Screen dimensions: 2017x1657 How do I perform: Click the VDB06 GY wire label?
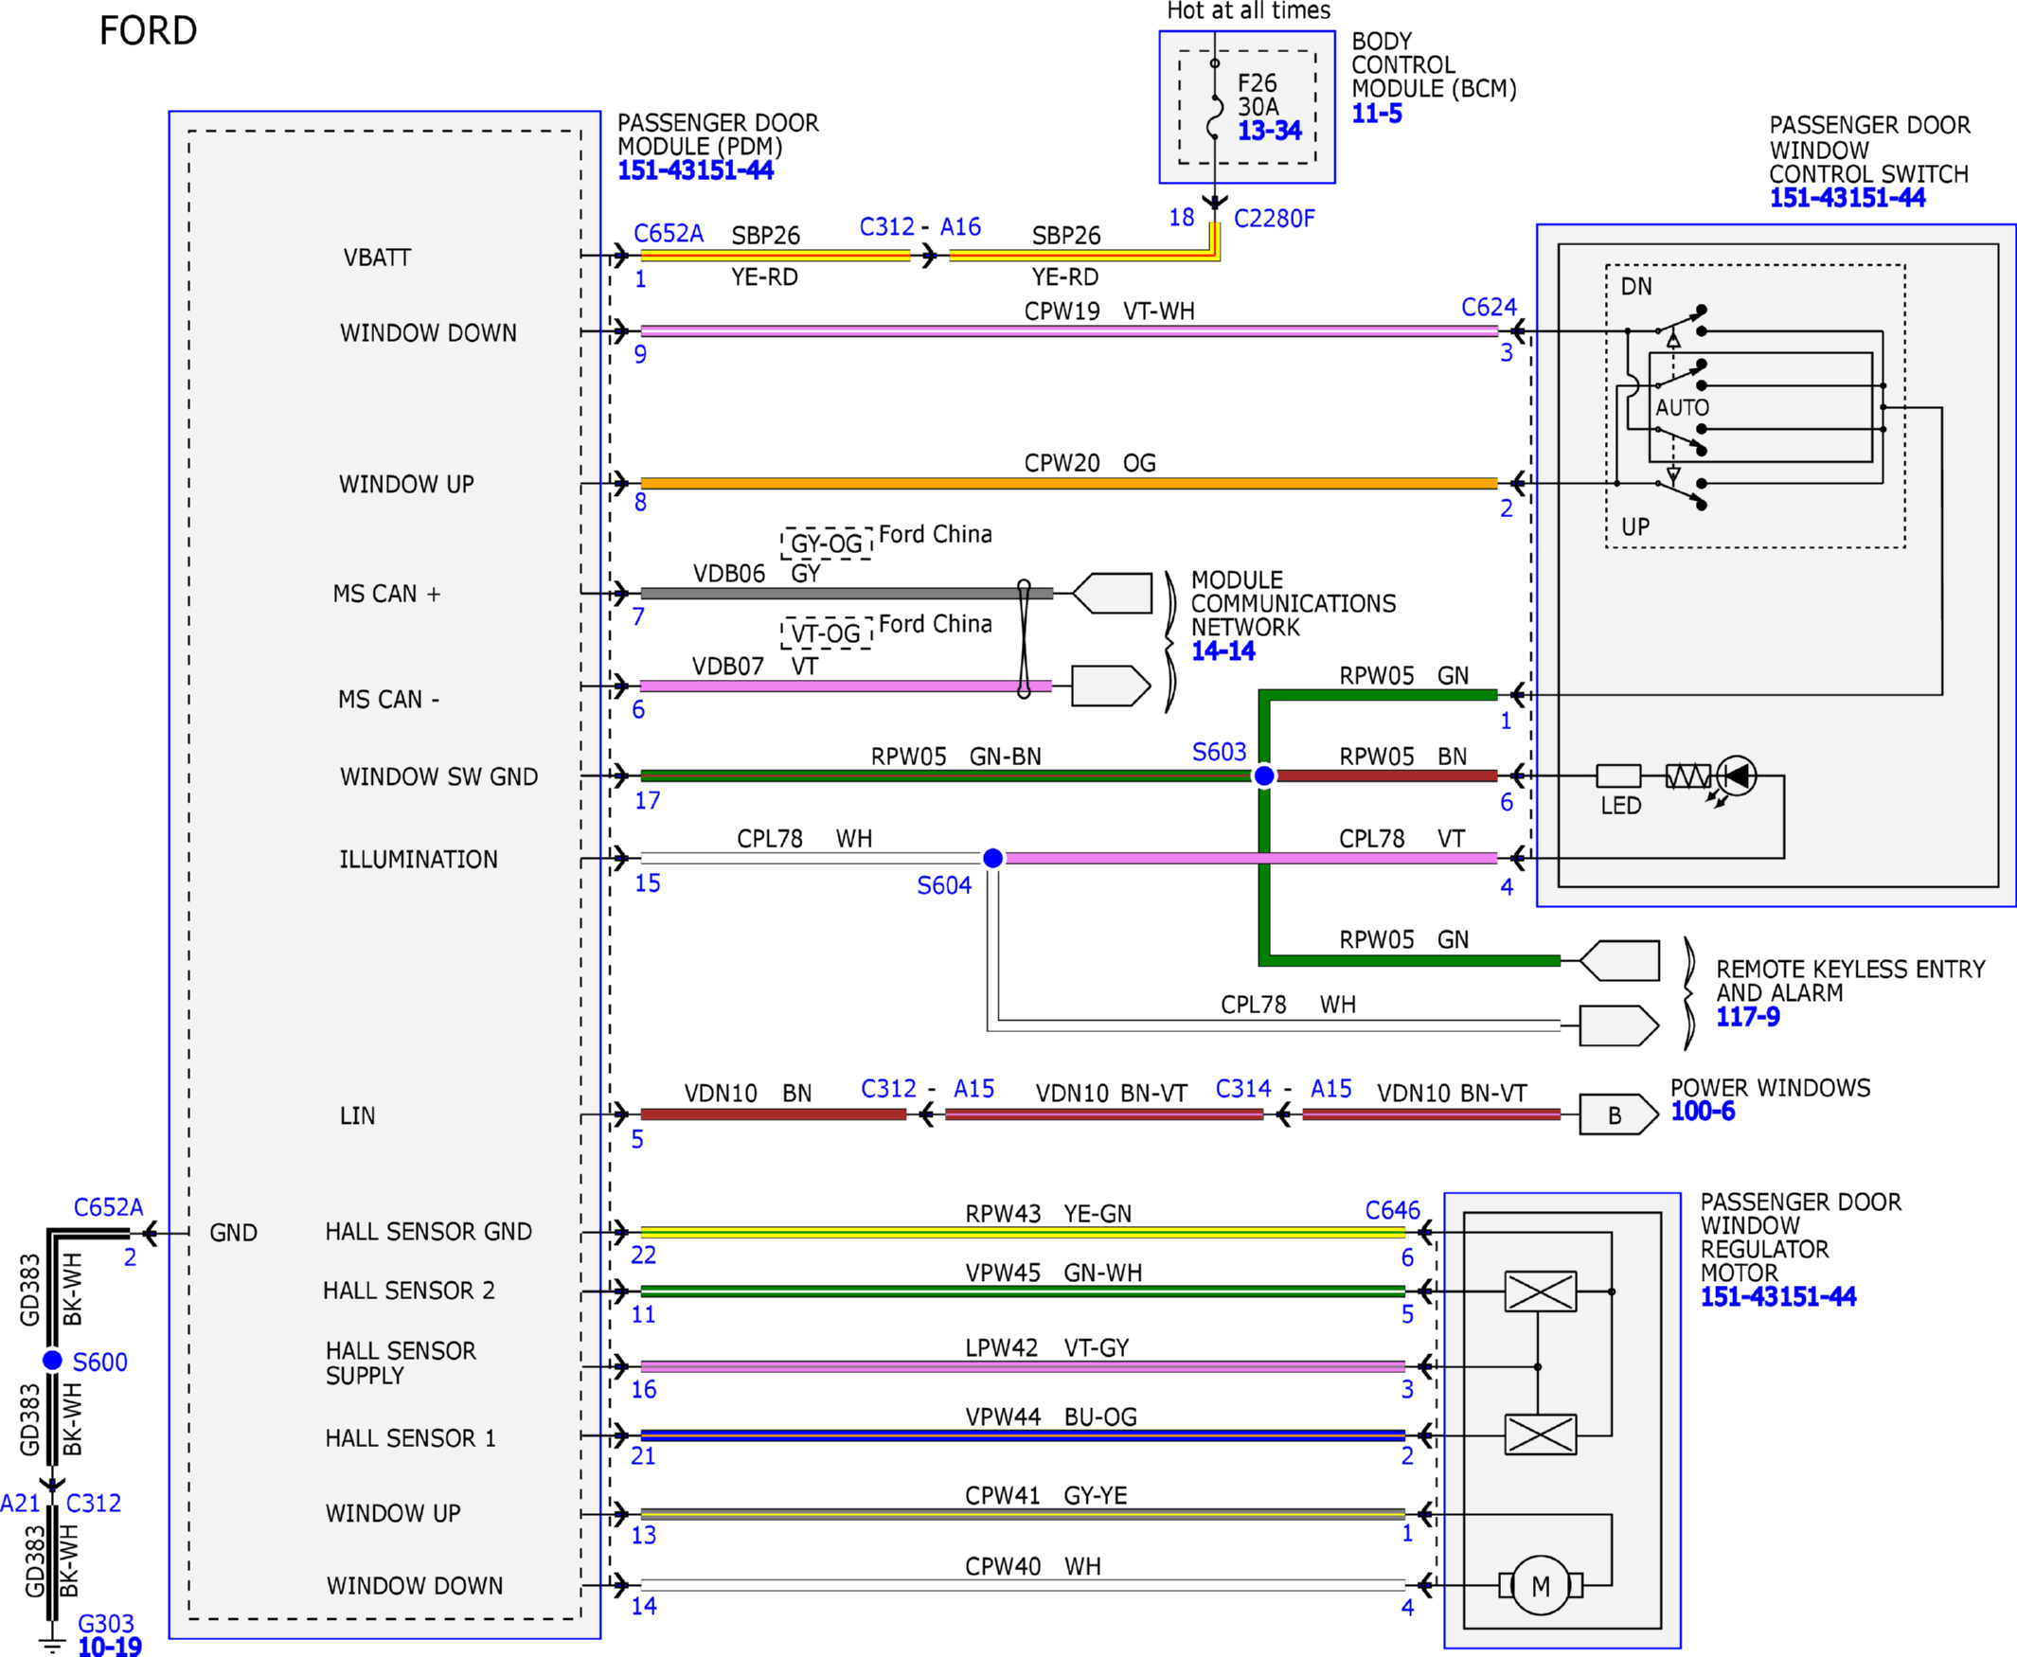point(757,574)
